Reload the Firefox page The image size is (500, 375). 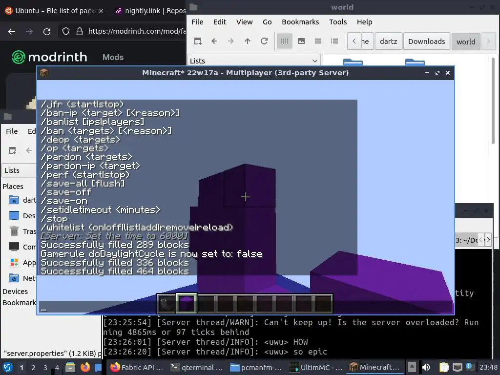click(47, 31)
